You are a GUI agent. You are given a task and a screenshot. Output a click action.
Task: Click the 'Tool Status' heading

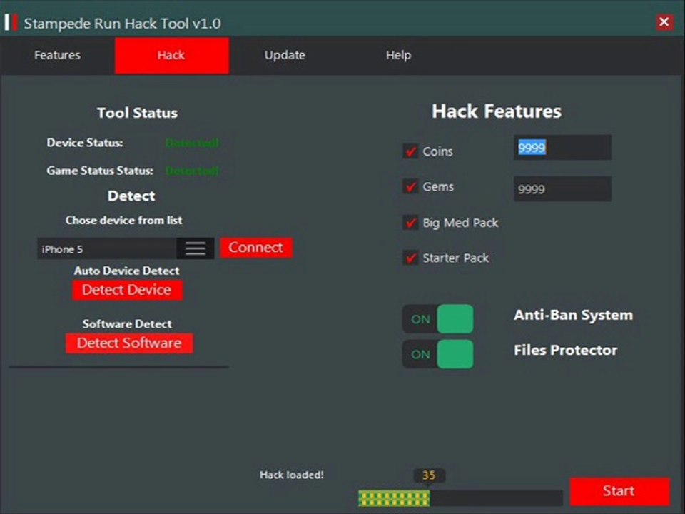point(137,113)
